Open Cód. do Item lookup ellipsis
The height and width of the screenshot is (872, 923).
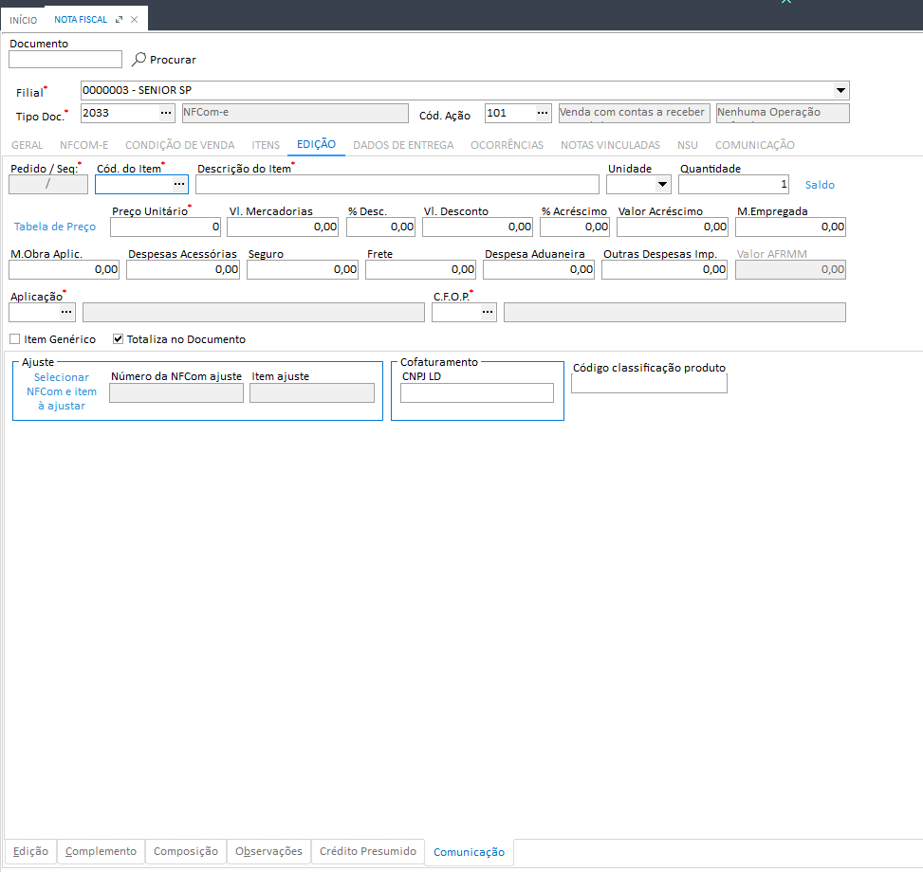point(179,184)
